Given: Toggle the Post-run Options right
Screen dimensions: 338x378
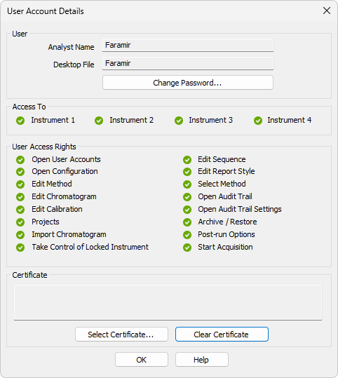Looking at the screenshot, I should (x=187, y=235).
